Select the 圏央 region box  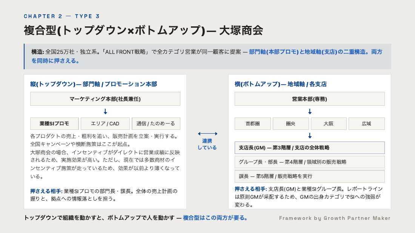tap(290, 123)
